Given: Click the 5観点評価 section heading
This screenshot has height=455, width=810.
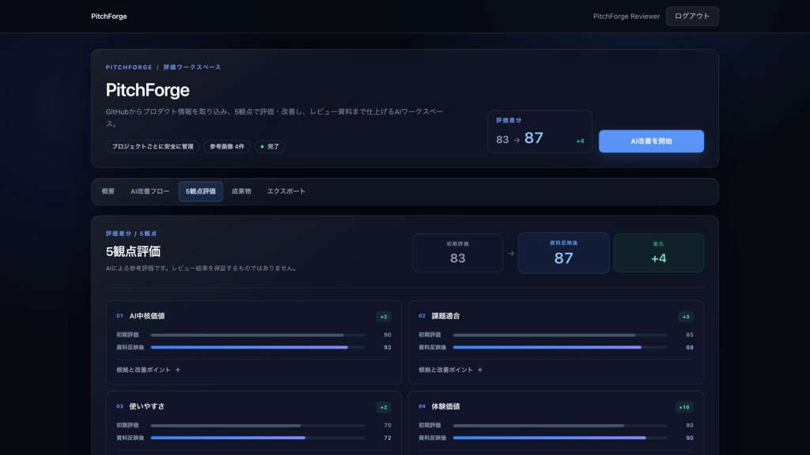Looking at the screenshot, I should (133, 252).
